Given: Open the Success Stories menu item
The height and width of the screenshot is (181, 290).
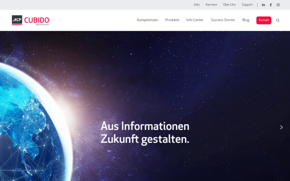Looking at the screenshot, I should click(x=223, y=20).
